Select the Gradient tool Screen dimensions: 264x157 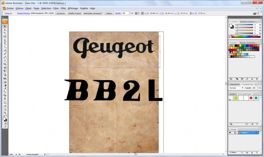(x=5, y=85)
